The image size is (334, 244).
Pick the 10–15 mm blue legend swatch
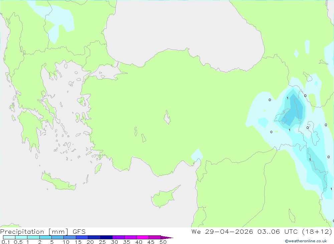click(70, 237)
